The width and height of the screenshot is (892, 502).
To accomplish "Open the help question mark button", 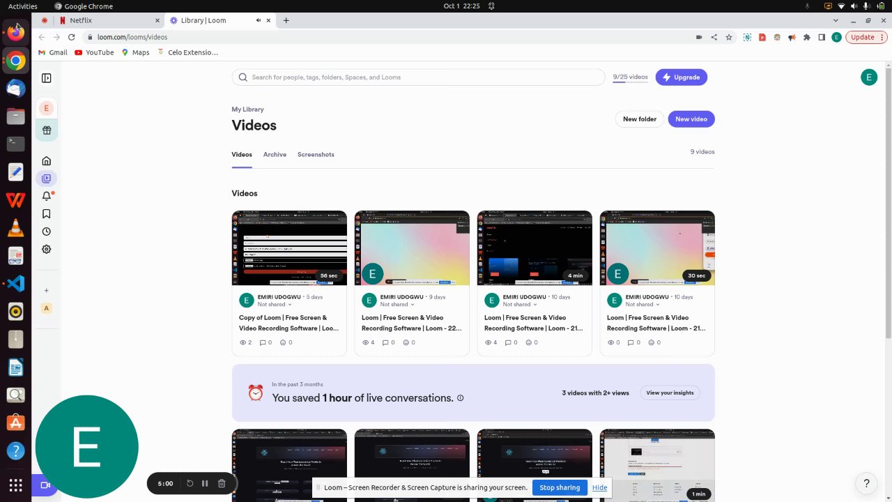I will tap(866, 483).
